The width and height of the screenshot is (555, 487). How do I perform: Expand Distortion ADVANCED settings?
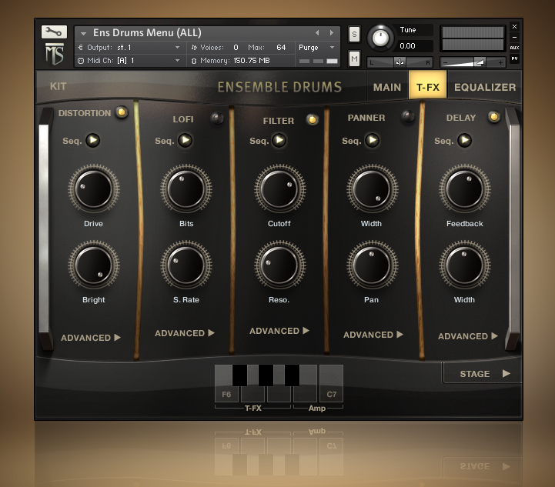tap(91, 338)
